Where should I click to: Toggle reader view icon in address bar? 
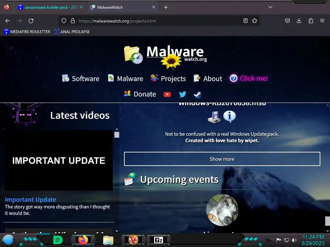click(245, 21)
